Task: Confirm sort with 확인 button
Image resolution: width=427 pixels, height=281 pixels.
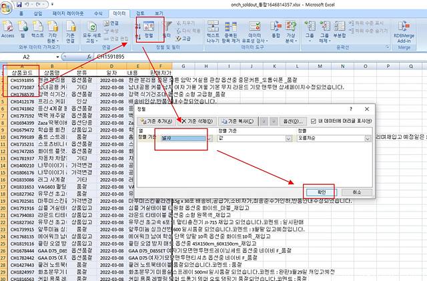Action: 322,192
